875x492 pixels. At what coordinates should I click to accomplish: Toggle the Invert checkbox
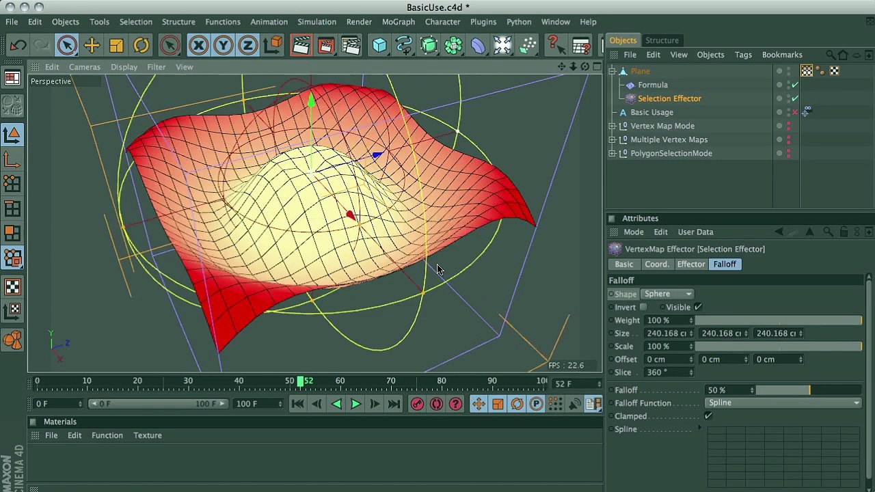pyautogui.click(x=643, y=307)
